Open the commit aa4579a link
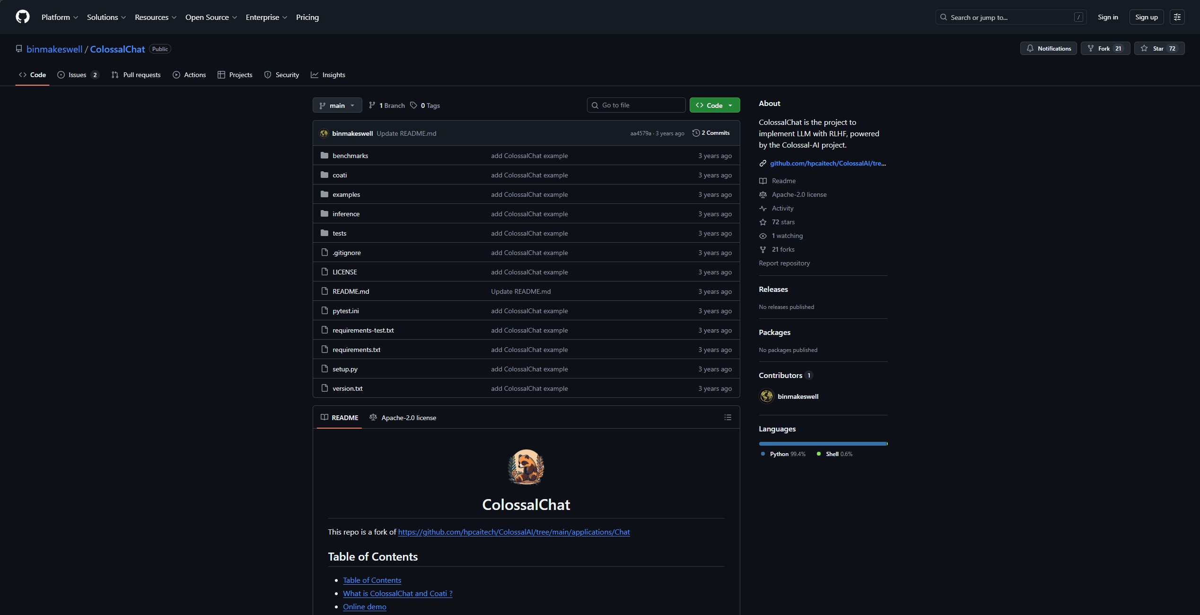Screen dimensions: 1200x615 coord(640,133)
